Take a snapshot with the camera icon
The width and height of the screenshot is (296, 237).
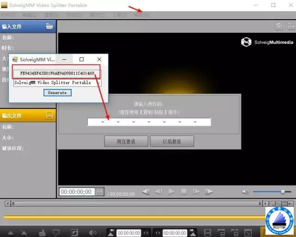[x=279, y=27]
